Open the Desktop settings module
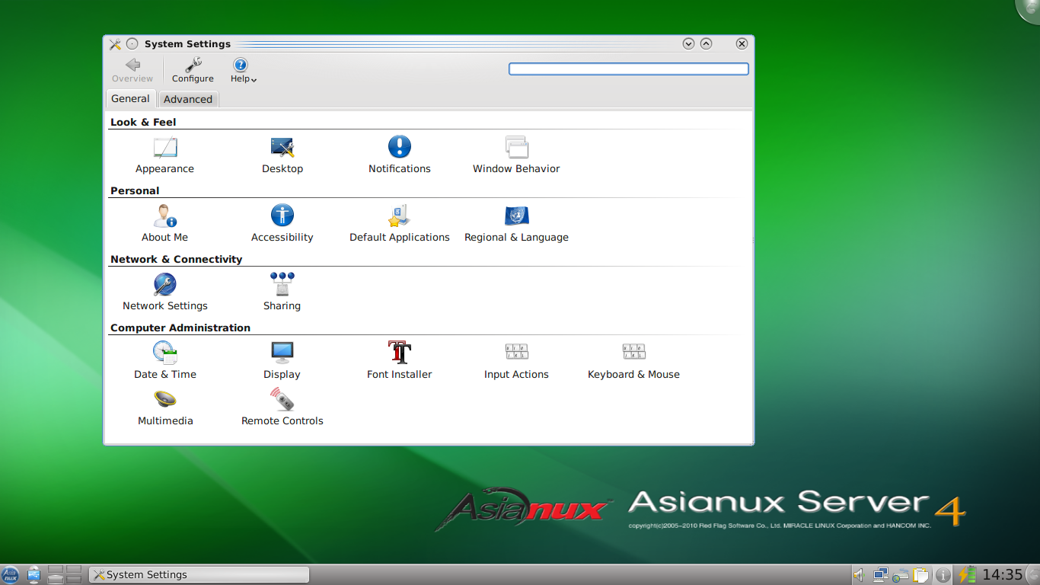 coord(282,155)
